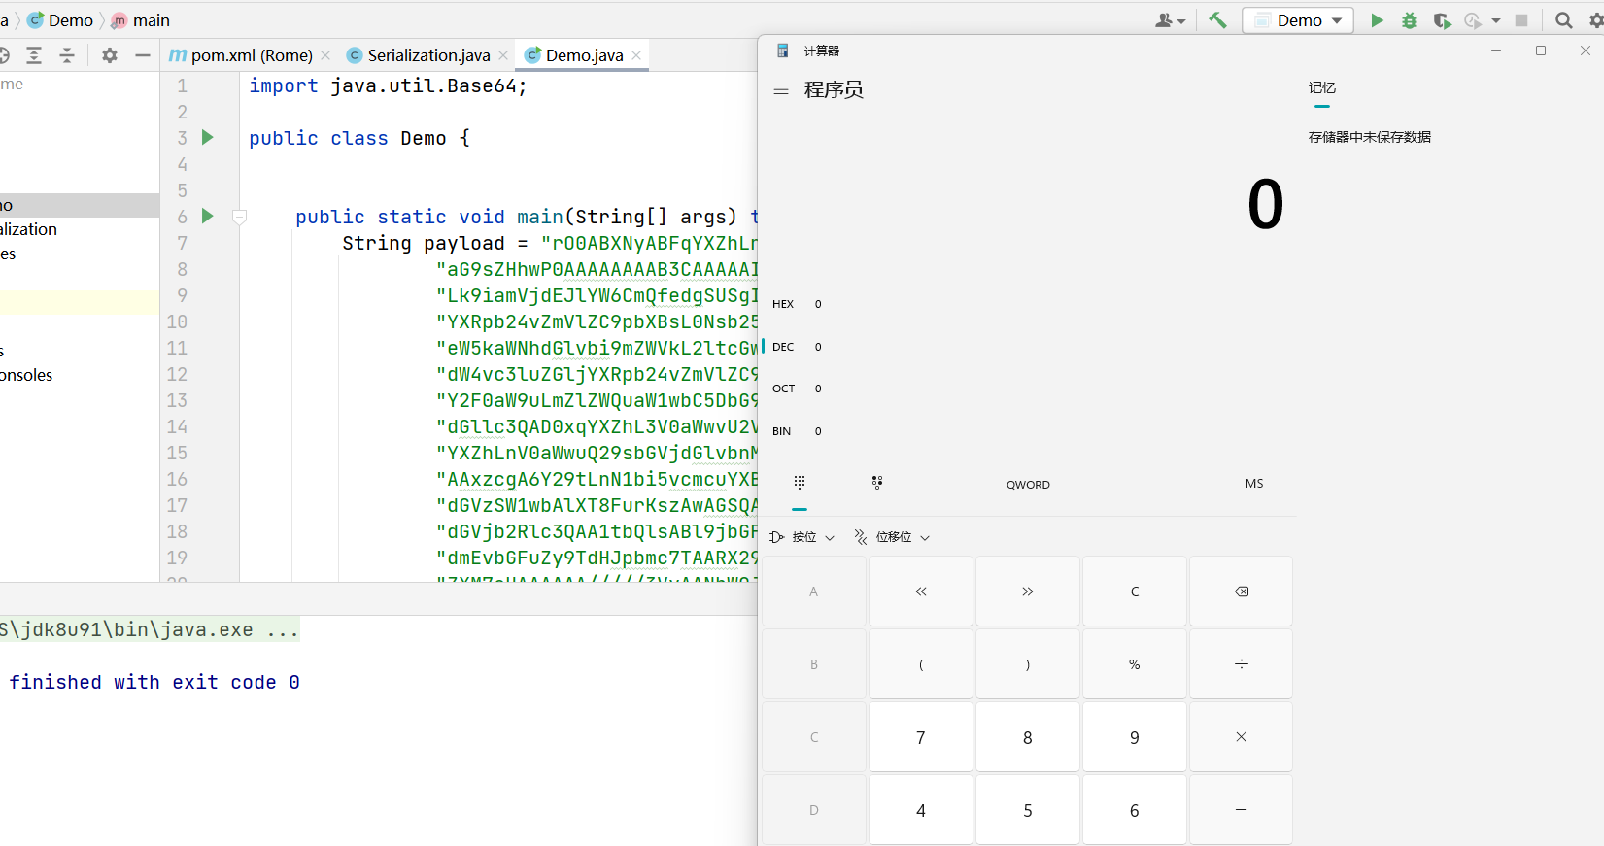Open the 按位 bitwise dropdown
The image size is (1604, 846).
pyautogui.click(x=802, y=537)
